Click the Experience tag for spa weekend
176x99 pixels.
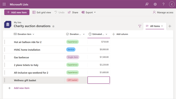pyautogui.click(x=73, y=72)
